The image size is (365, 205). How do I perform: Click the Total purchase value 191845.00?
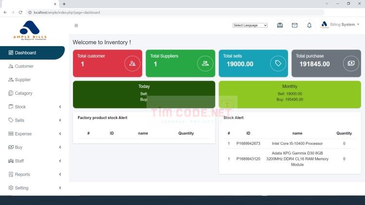[314, 64]
